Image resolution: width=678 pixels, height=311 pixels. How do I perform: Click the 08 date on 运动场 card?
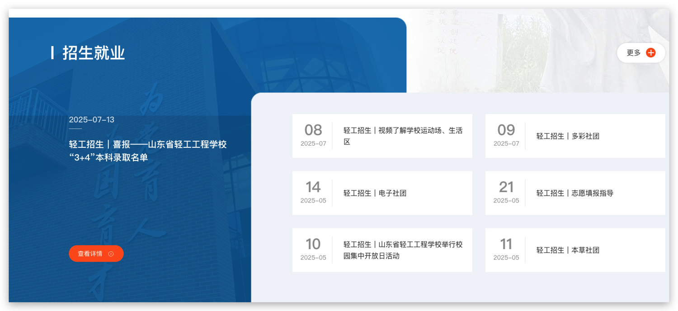[313, 131]
